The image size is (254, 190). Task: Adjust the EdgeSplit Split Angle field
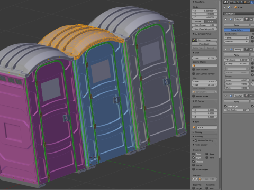click(x=237, y=110)
